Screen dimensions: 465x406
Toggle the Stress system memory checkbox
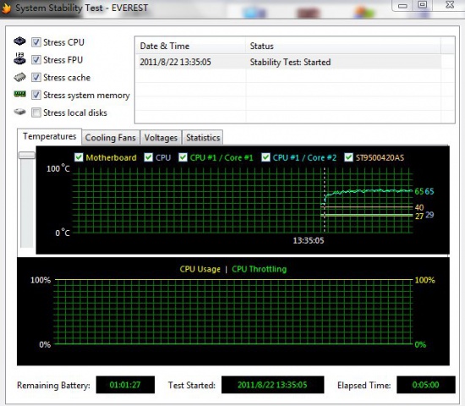tap(36, 95)
